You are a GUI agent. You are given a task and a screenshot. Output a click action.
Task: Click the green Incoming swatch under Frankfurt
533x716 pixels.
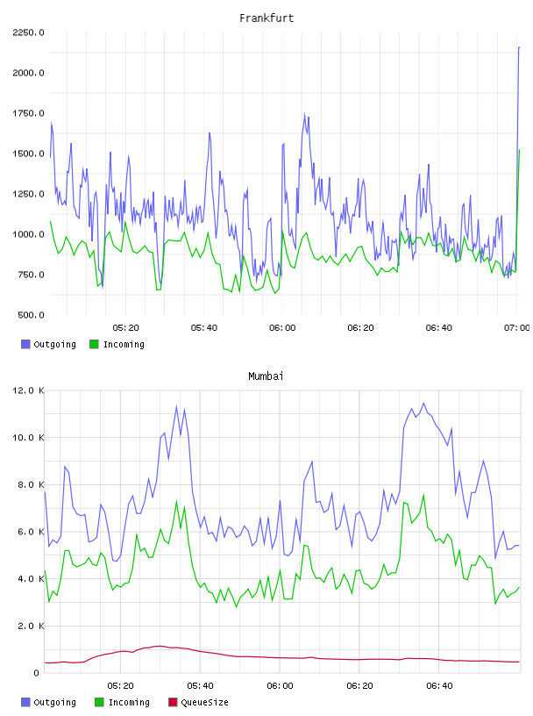coord(94,344)
